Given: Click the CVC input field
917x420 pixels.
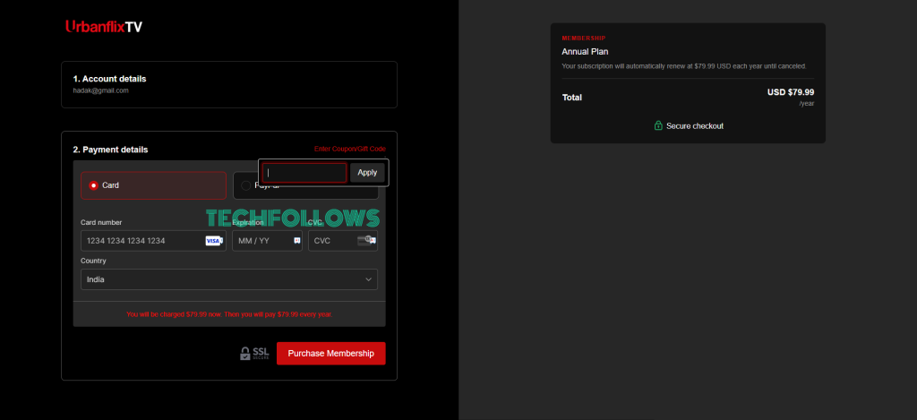Looking at the screenshot, I should point(343,240).
